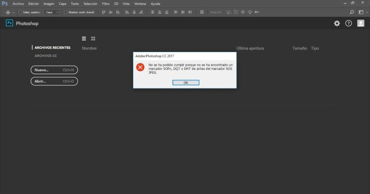The image size is (370, 194).
Task: Click the Photoshop Ps logo on start screen
Action: point(9,23)
